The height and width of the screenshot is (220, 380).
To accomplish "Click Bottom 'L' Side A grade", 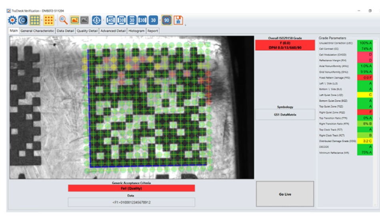I will (x=365, y=89).
